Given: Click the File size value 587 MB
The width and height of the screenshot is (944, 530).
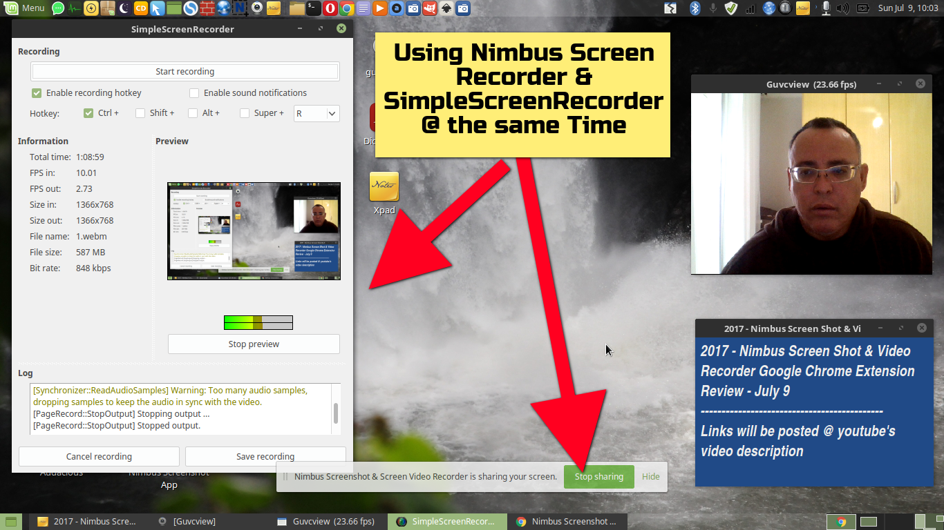Looking at the screenshot, I should click(91, 252).
